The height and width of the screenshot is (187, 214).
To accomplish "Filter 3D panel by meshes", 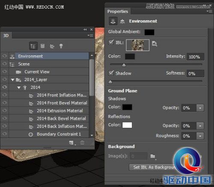I will click(42, 46).
